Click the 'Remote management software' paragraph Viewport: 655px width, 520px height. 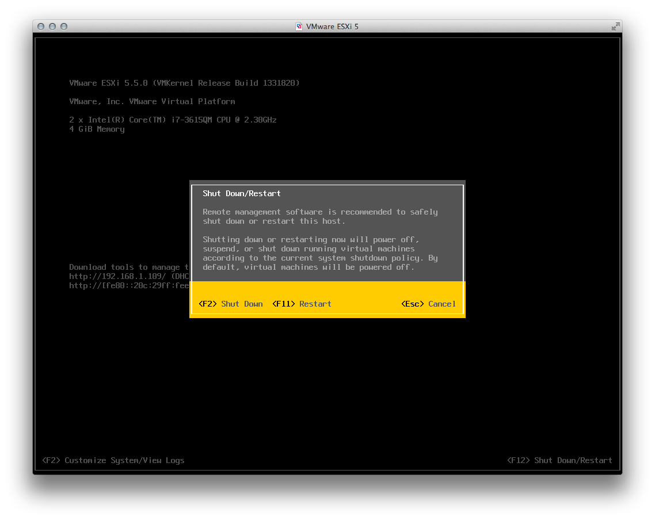point(320,216)
